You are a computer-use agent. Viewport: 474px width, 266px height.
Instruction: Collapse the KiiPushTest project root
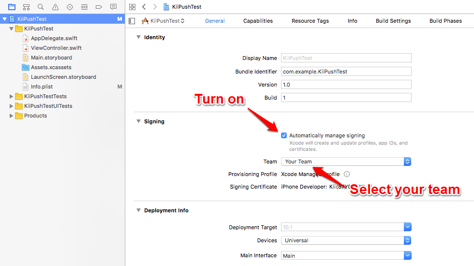pos(4,19)
